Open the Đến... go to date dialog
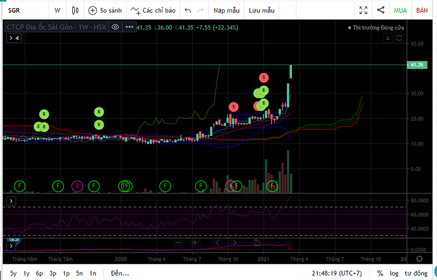 point(120,274)
